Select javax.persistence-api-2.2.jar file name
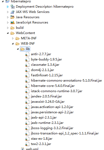Viewport: 104px width, 150px height. pos(52,112)
